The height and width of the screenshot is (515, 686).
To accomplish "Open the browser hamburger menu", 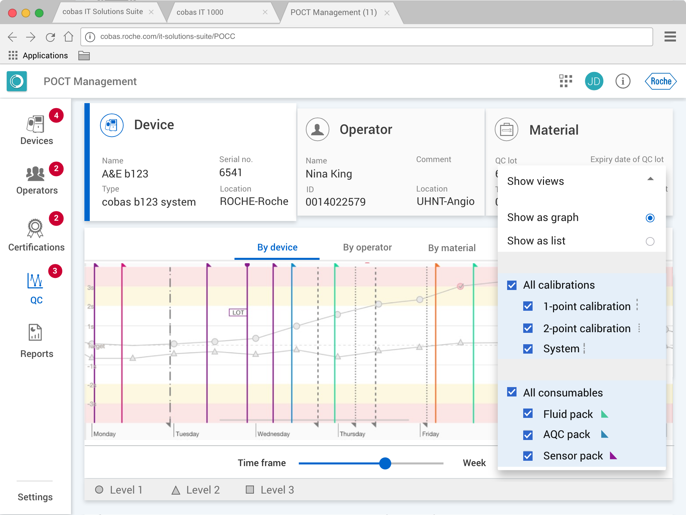I will (670, 36).
